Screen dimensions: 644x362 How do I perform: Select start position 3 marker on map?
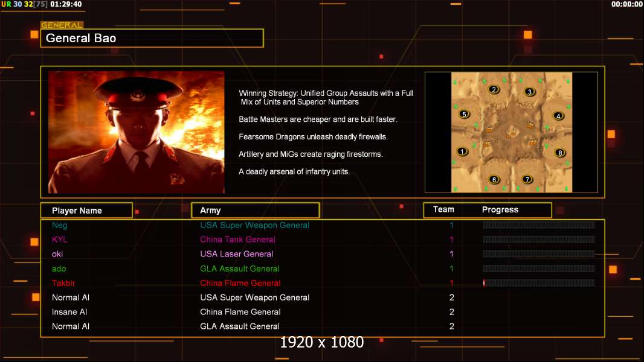tap(529, 92)
